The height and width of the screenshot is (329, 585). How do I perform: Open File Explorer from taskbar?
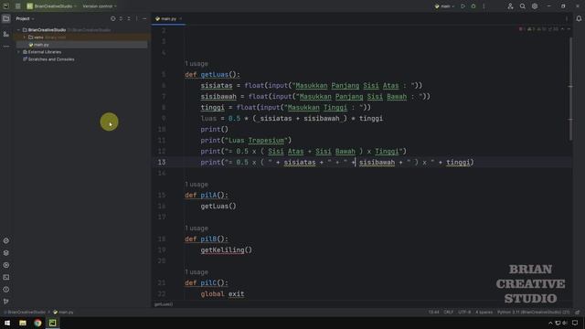pyautogui.click(x=23, y=323)
